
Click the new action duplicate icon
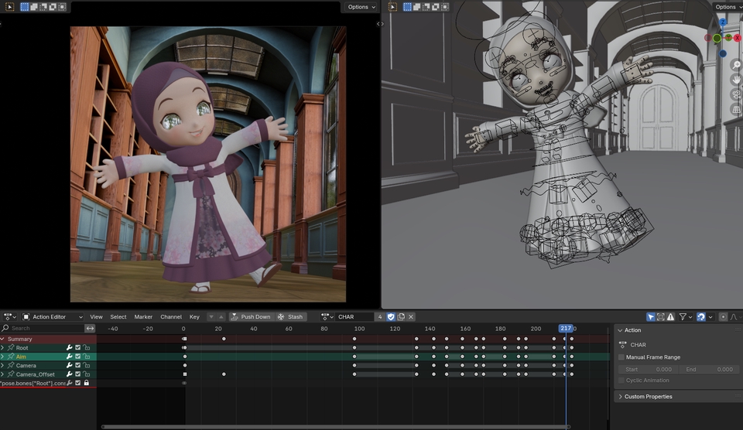tap(401, 317)
